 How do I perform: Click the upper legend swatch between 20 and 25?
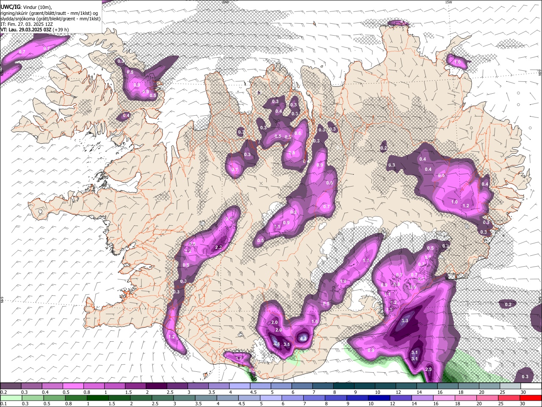point(489,386)
